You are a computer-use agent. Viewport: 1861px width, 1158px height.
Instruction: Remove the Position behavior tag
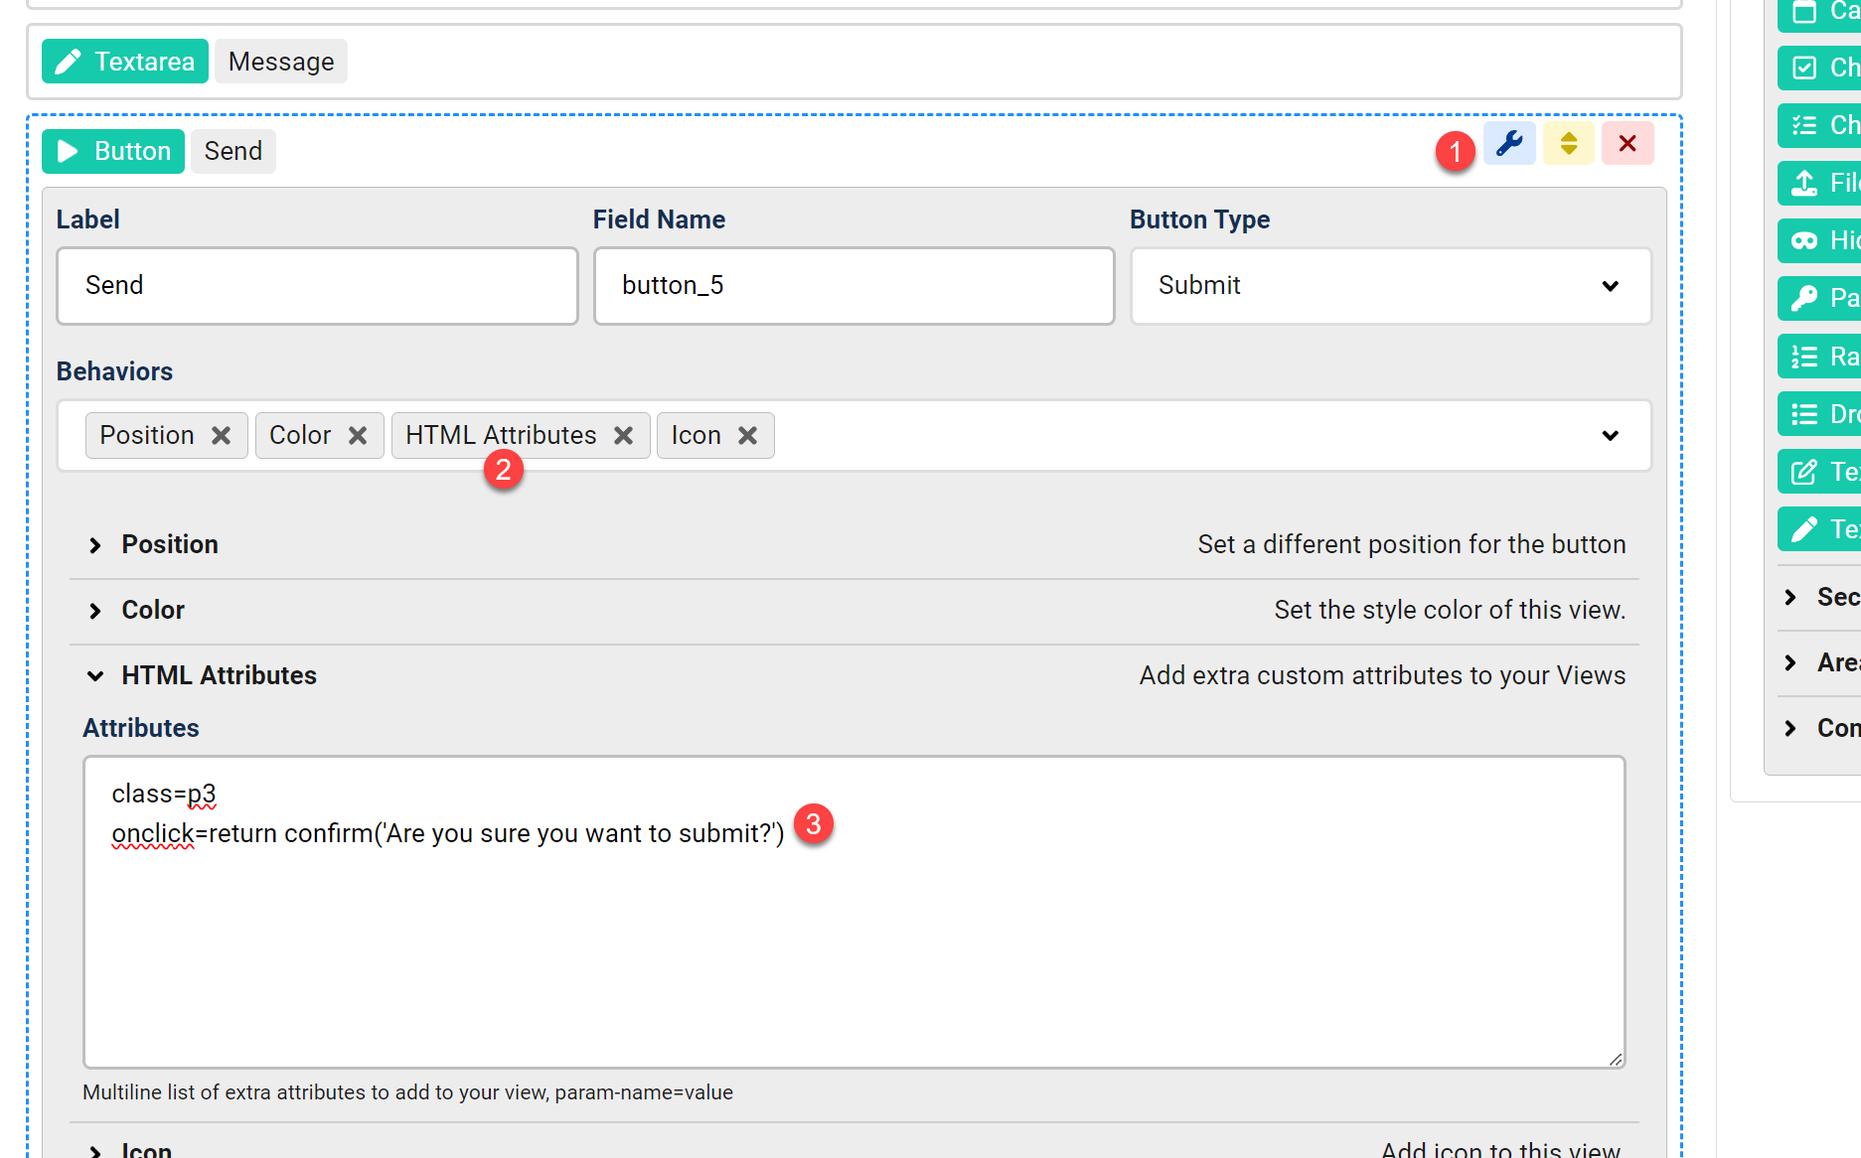coord(222,436)
